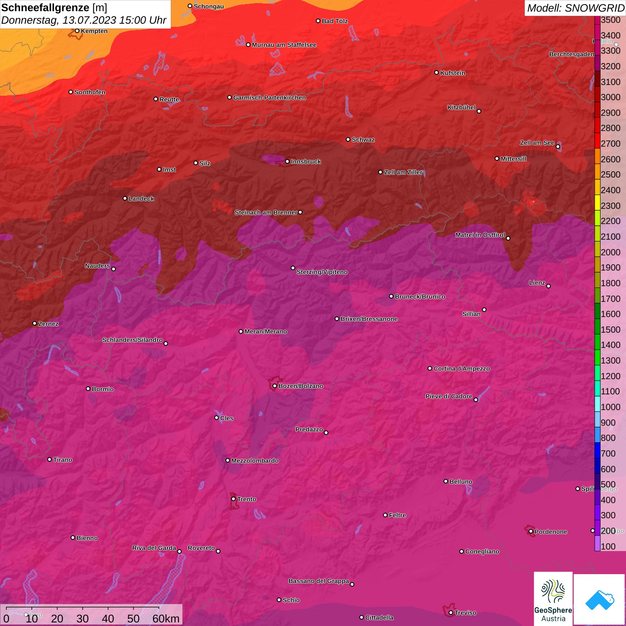Image resolution: width=626 pixels, height=626 pixels.
Task: Select the Riva del Garda label
Action: 154,548
